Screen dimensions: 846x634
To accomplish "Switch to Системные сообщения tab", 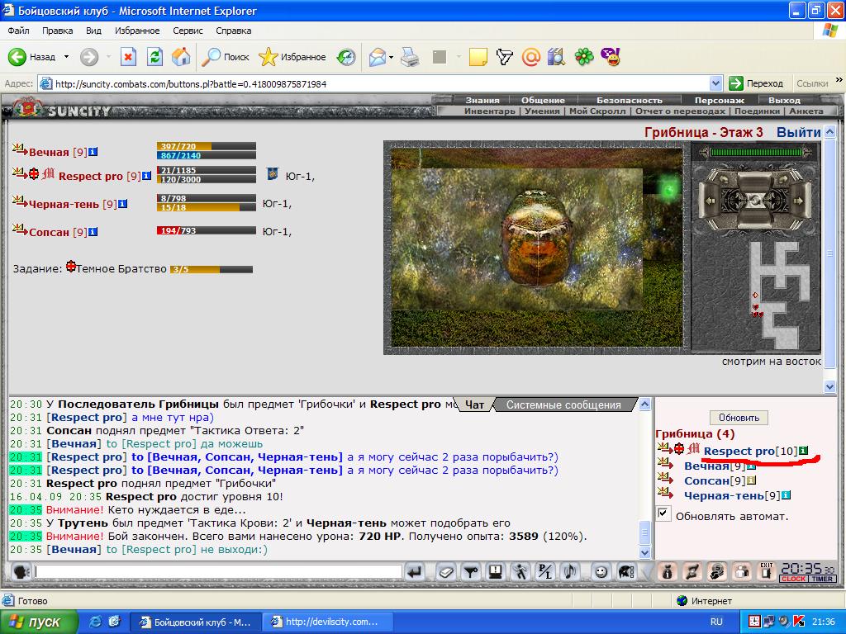I will pyautogui.click(x=563, y=405).
